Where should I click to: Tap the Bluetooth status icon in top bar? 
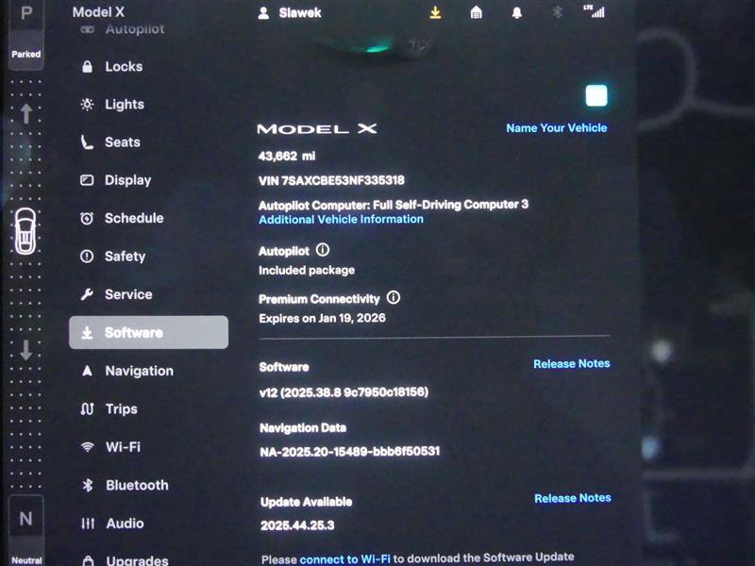click(x=557, y=12)
